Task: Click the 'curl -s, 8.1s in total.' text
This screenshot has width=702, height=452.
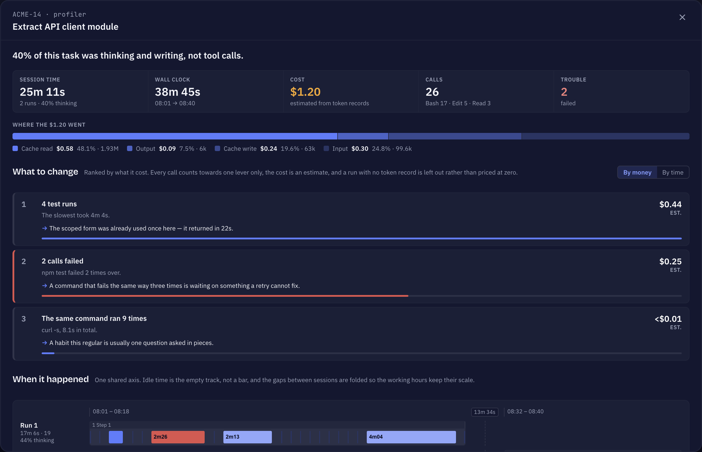Action: click(69, 330)
